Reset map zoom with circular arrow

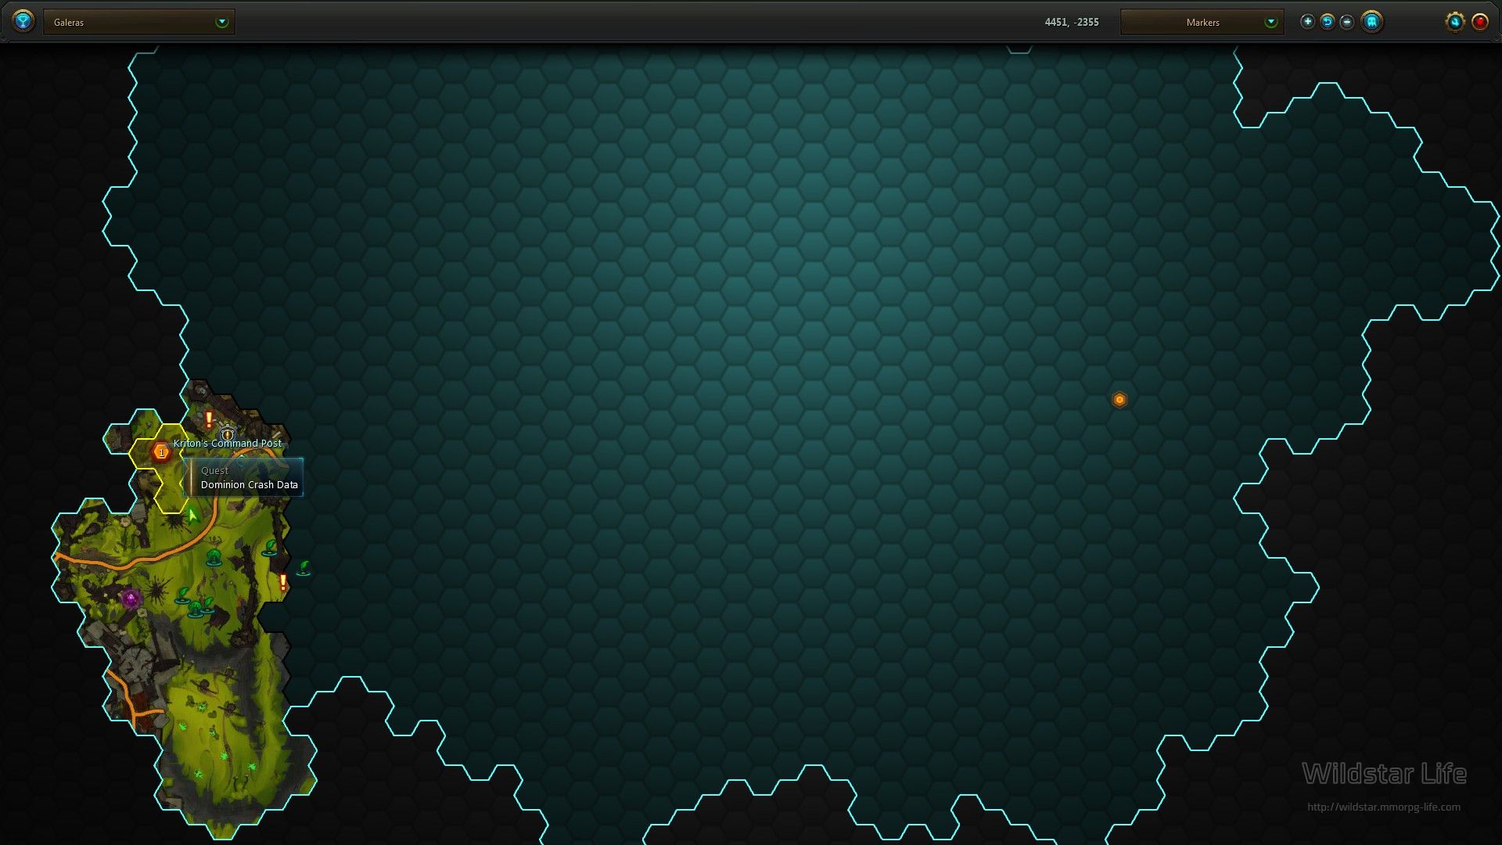1327,22
